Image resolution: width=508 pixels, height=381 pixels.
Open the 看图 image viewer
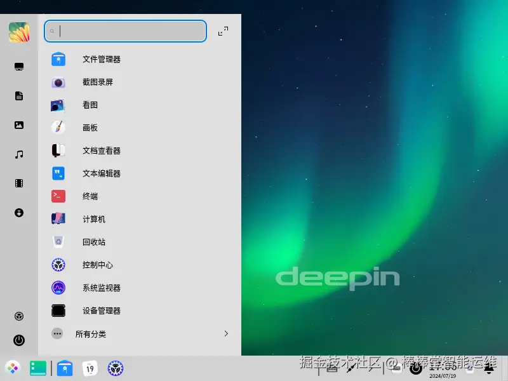(139, 105)
